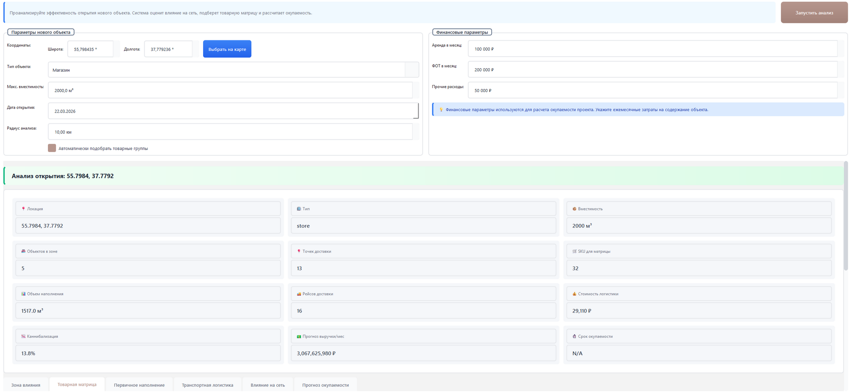Click the box icon beside Вместимость
This screenshot has width=854, height=392.
pyautogui.click(x=574, y=209)
